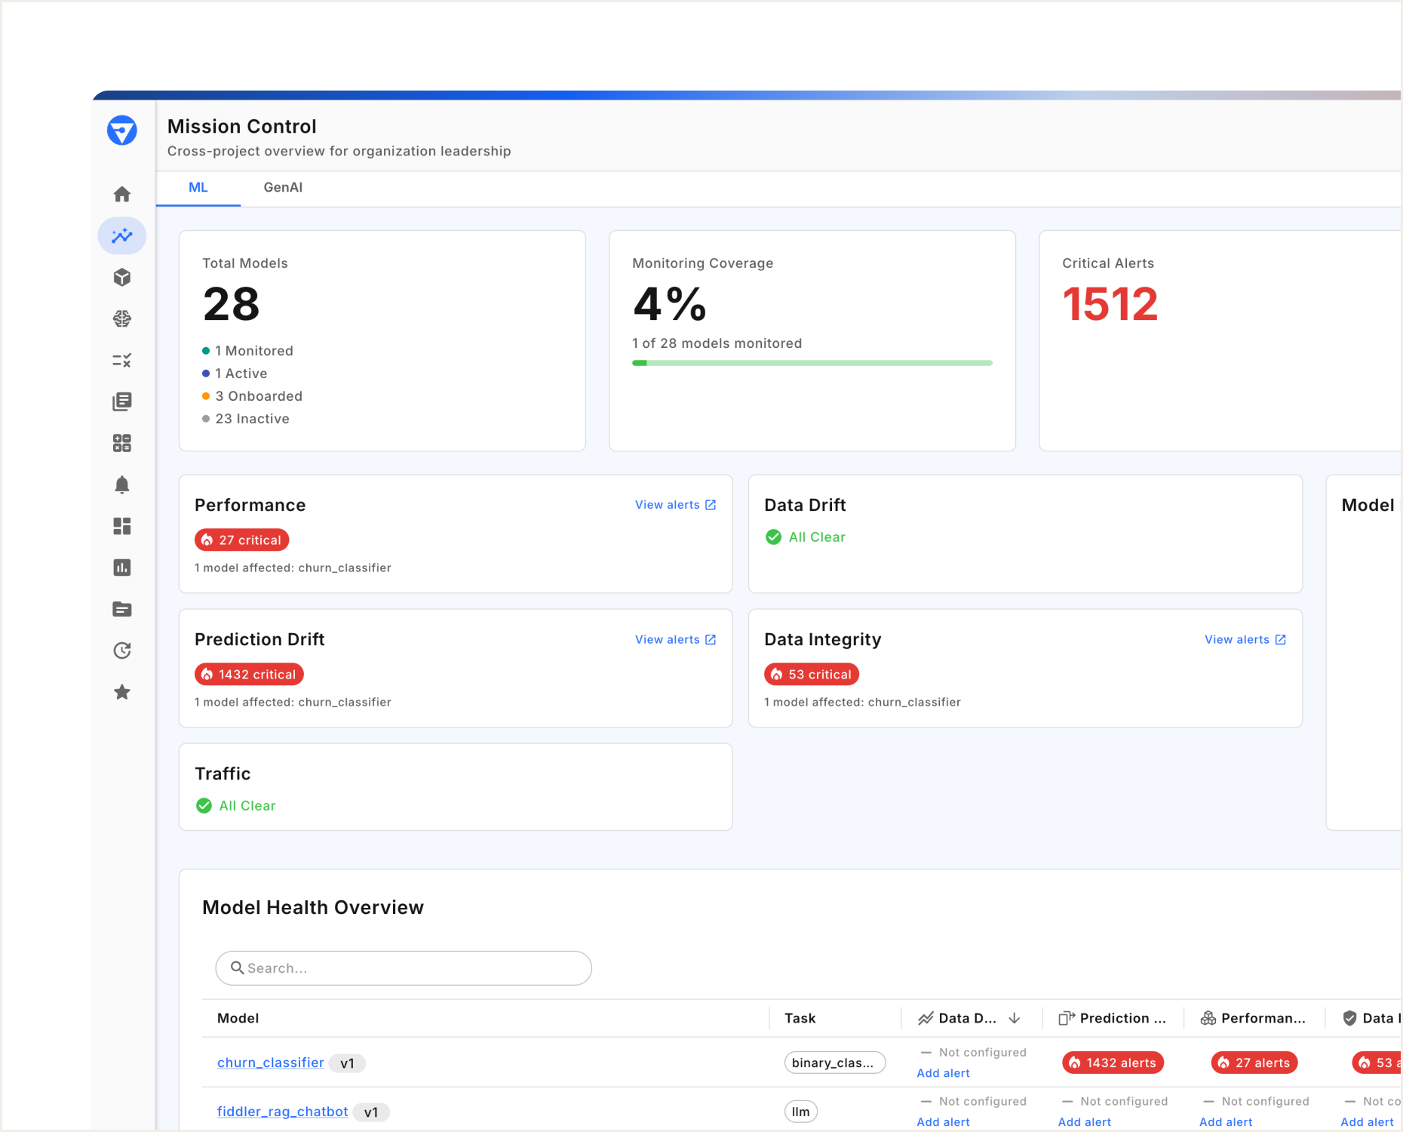Click Add alert under fiddler_rag_chatbot Prediction column
The width and height of the screenshot is (1403, 1132).
tap(1084, 1122)
